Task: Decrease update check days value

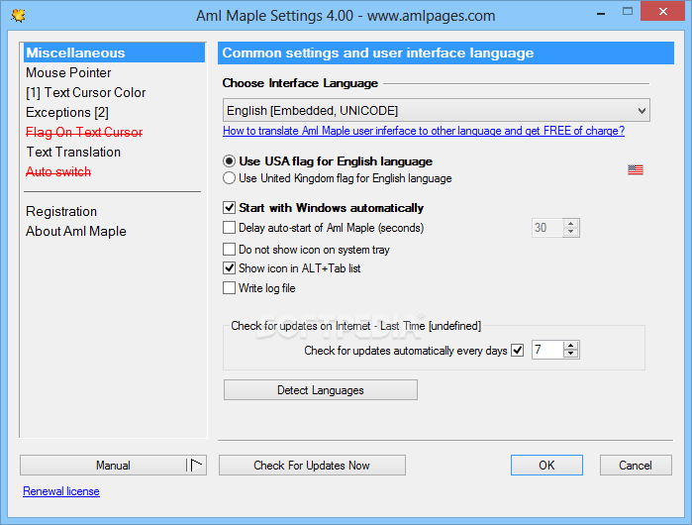Action: coord(571,354)
